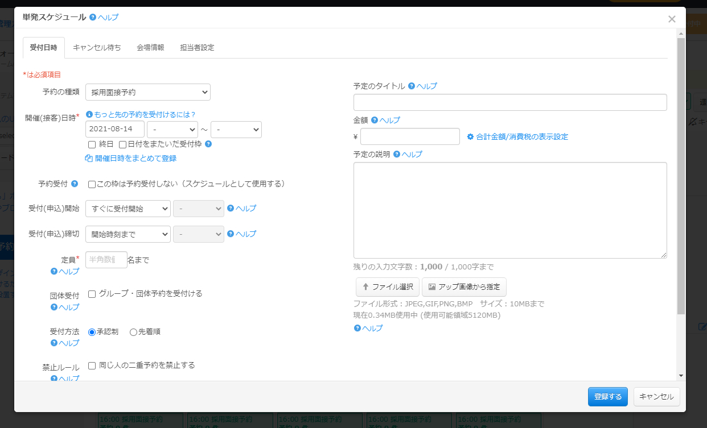Select the 先着順 radio button

(x=133, y=332)
